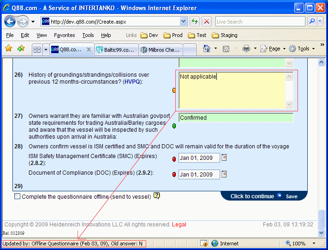Click the Refresh page icon

(x=195, y=22)
